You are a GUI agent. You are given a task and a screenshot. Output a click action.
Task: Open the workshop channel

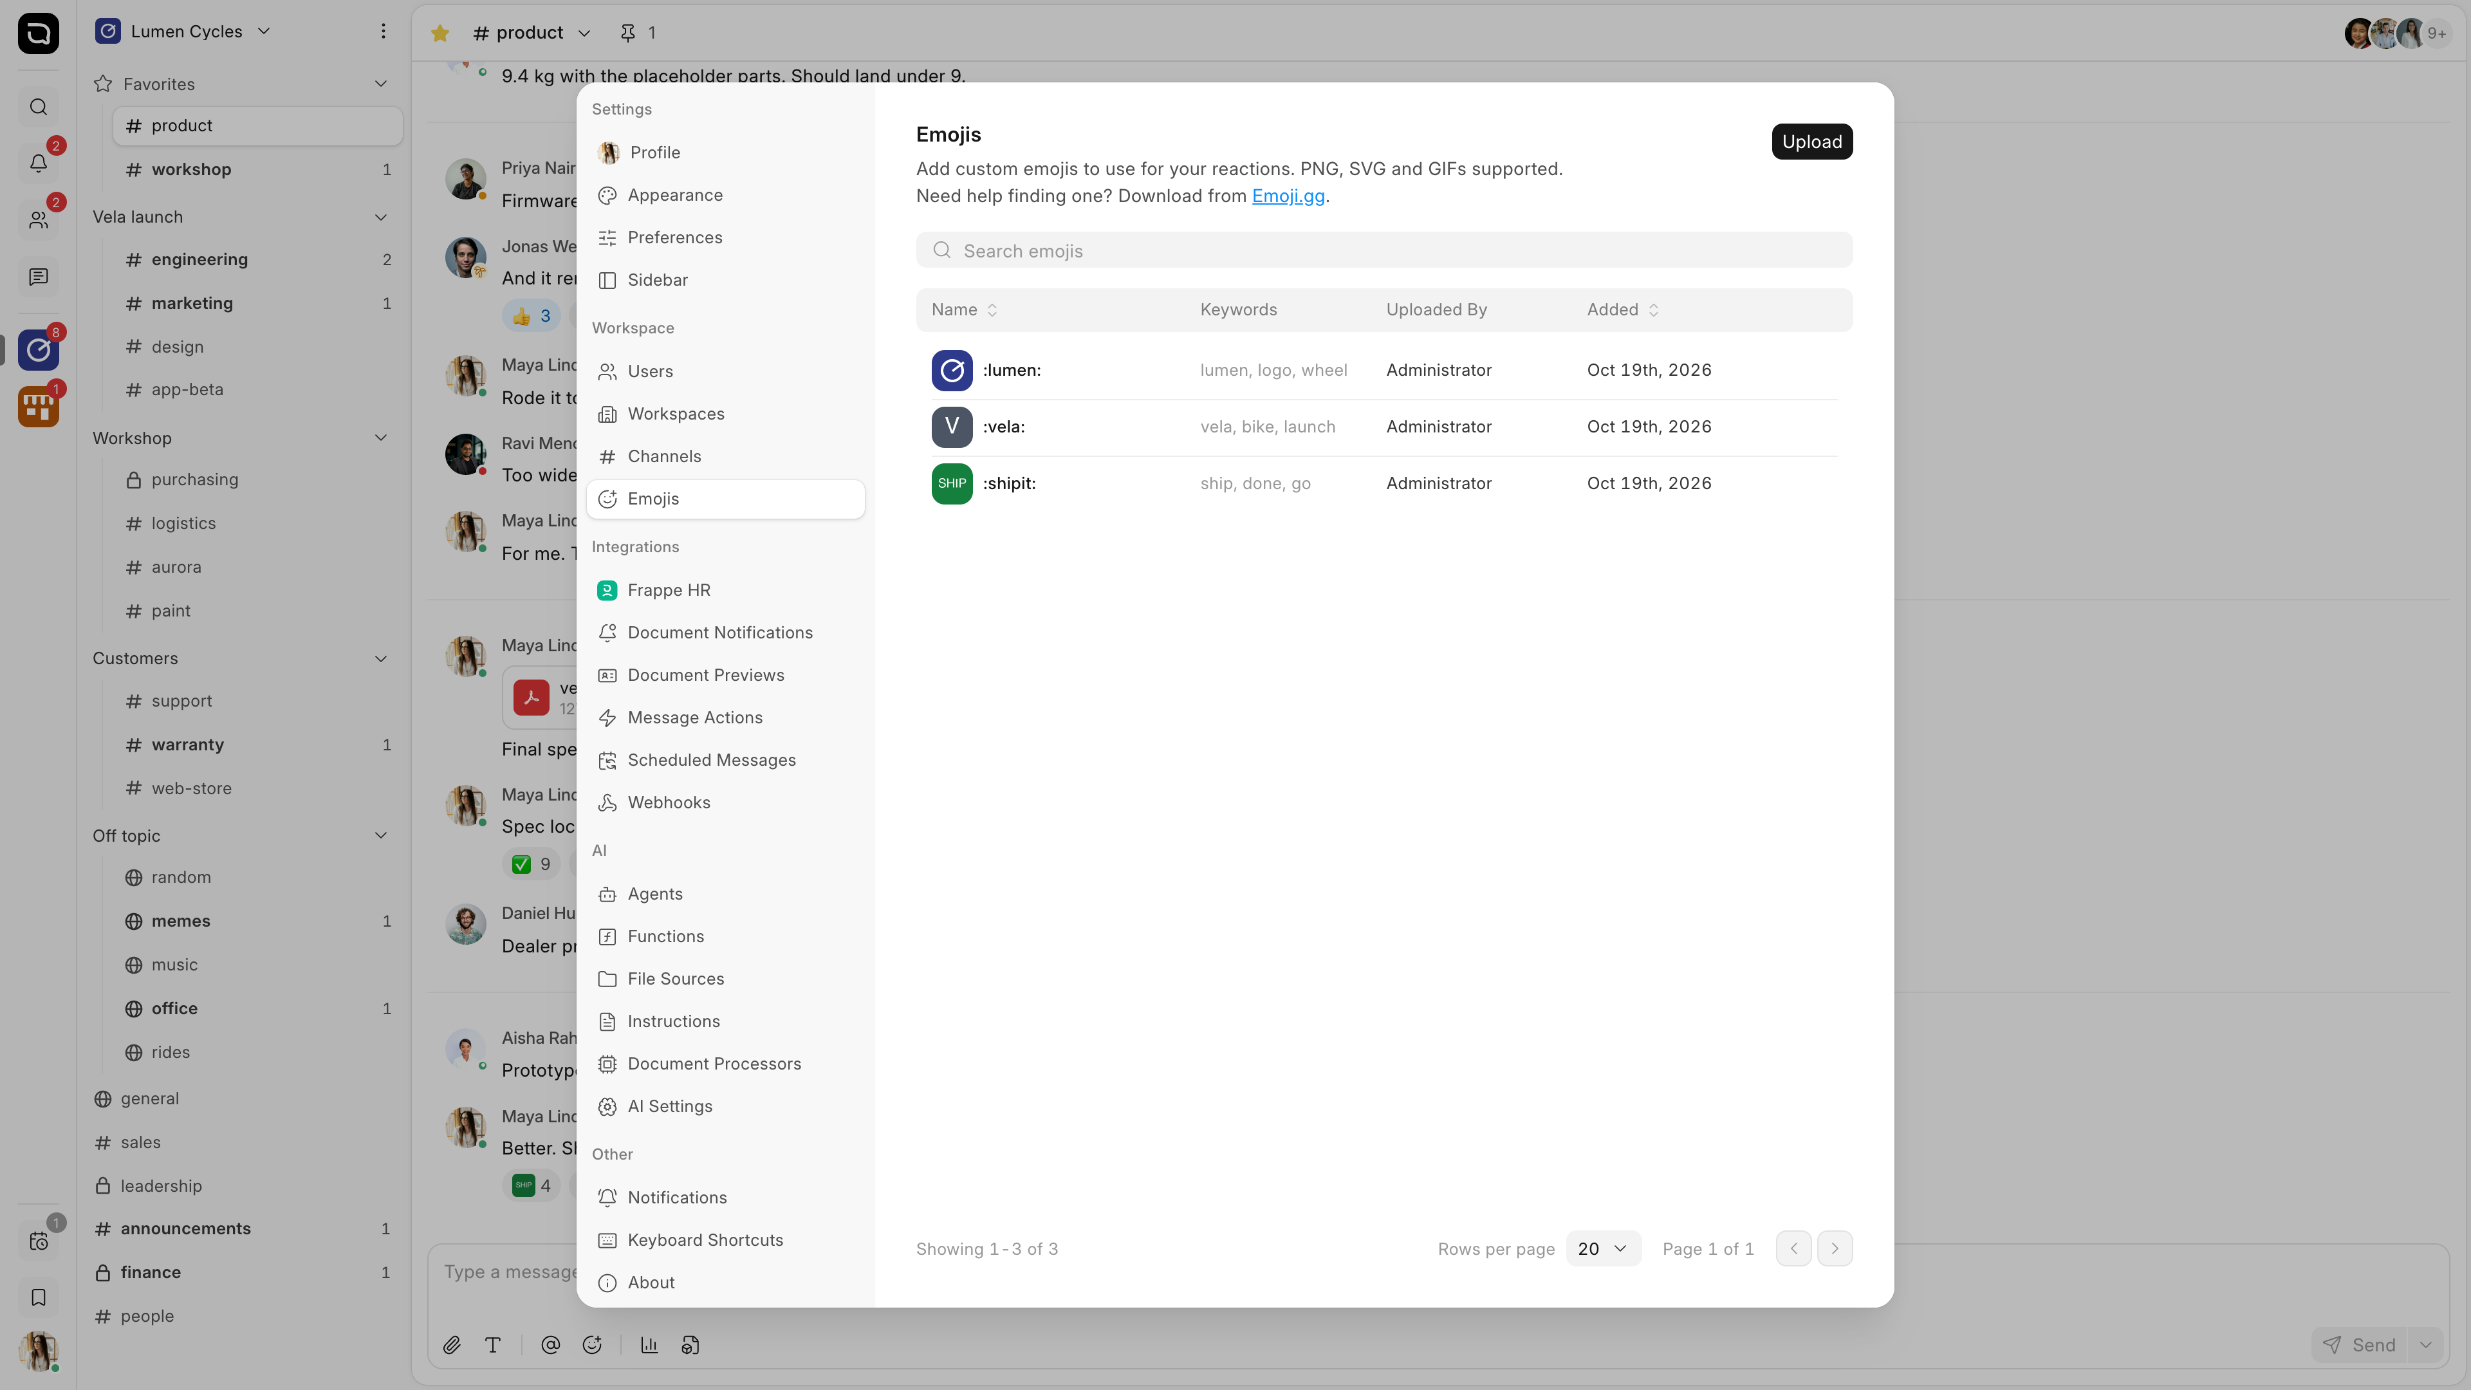pyautogui.click(x=257, y=170)
